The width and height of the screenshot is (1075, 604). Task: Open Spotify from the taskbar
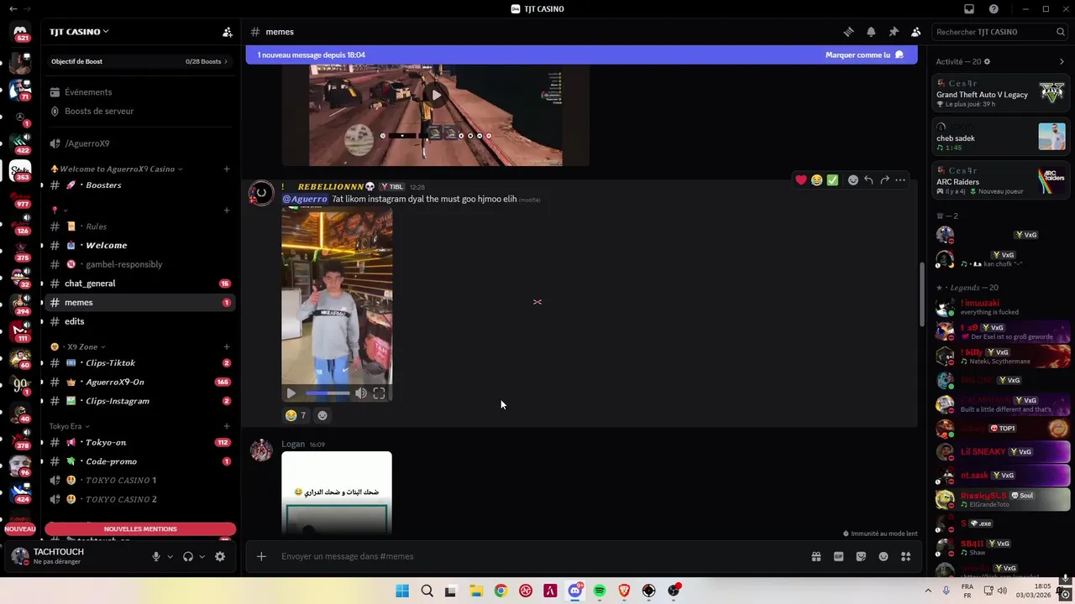600,591
